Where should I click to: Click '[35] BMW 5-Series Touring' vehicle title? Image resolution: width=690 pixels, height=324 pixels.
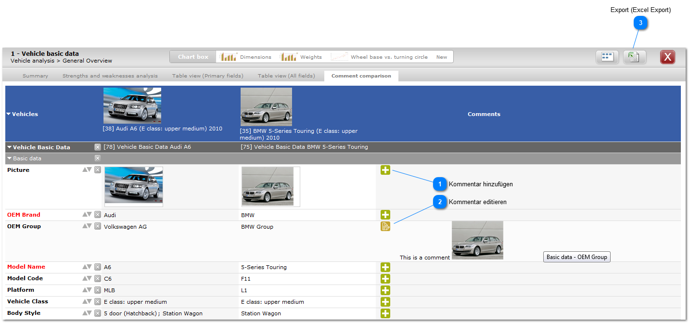(x=299, y=134)
